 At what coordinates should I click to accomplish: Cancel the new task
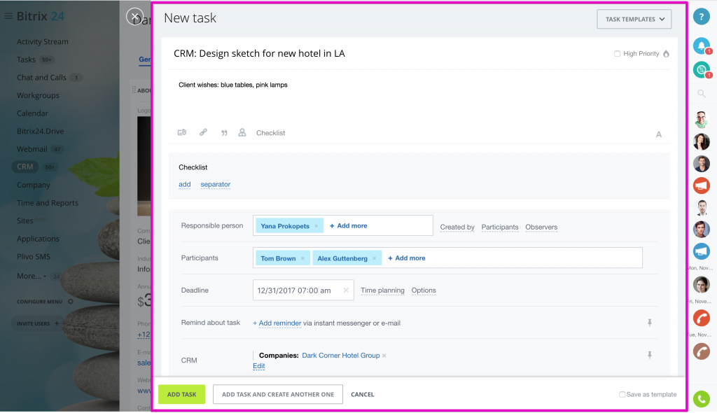pos(363,394)
